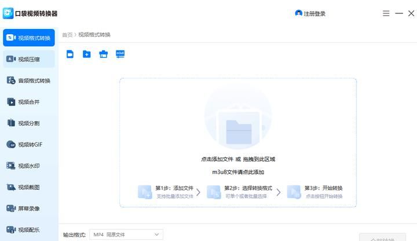The height and width of the screenshot is (241, 417).
Task: Minimize the converter window
Action: point(399,13)
